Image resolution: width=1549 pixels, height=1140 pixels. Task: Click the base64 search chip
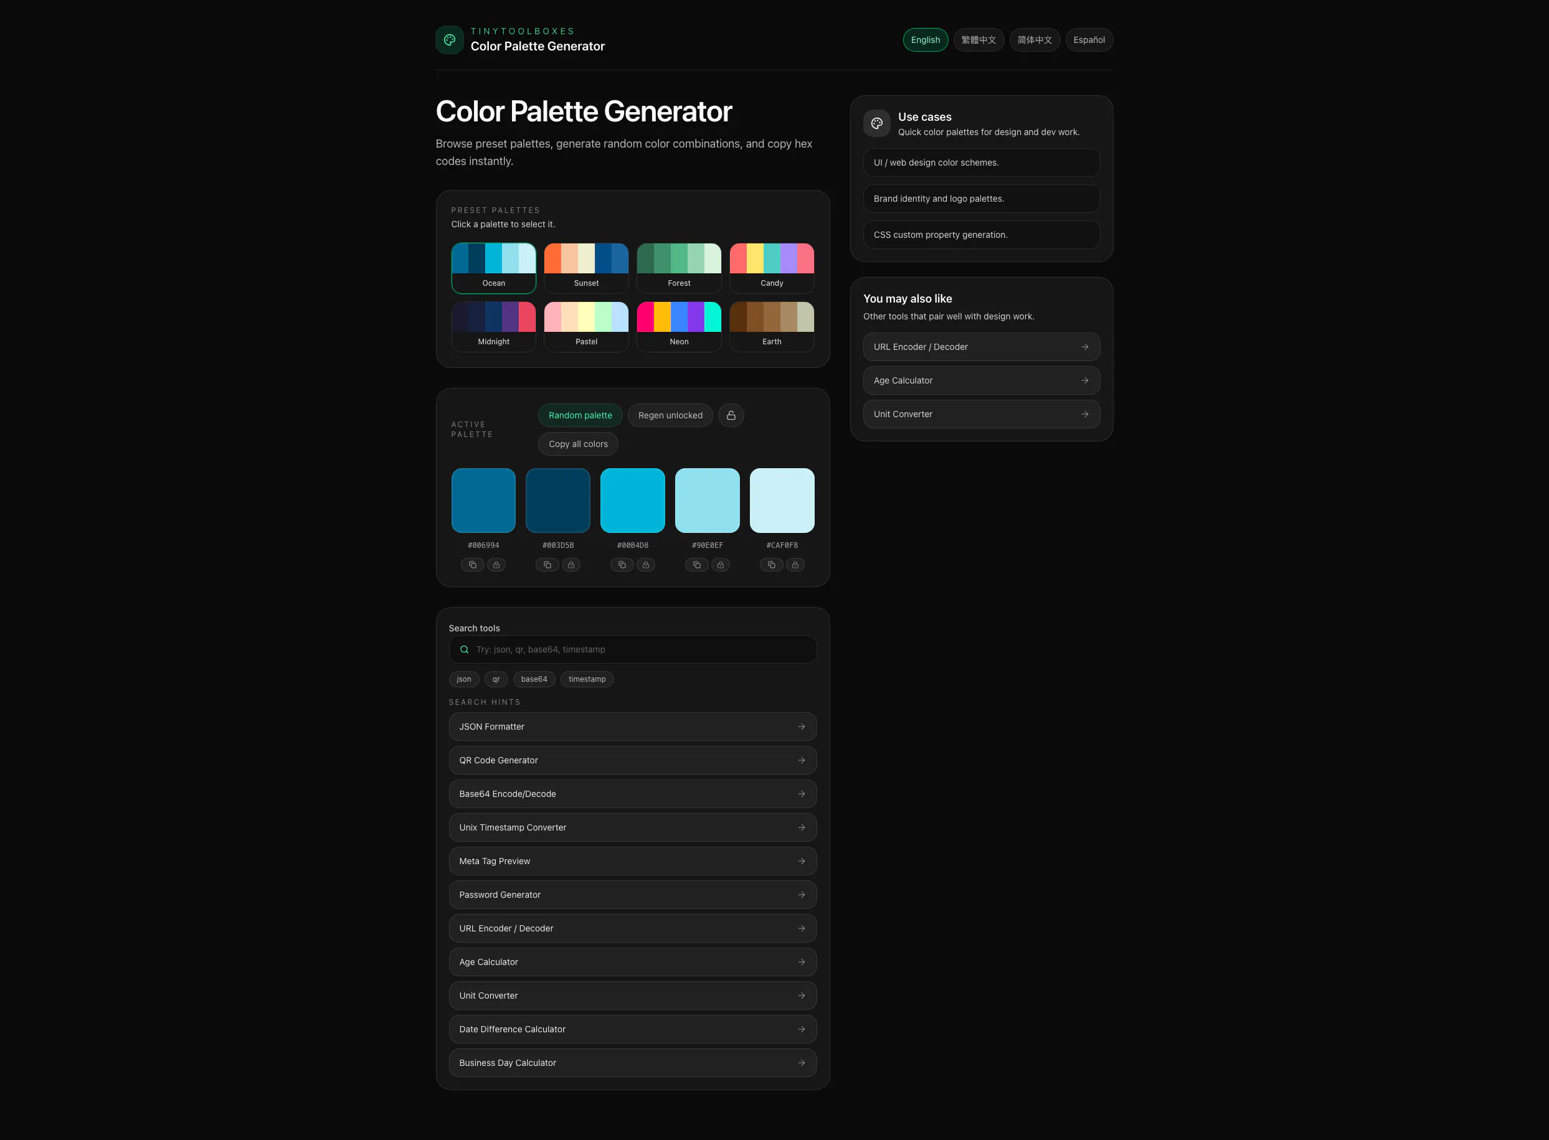[534, 679]
